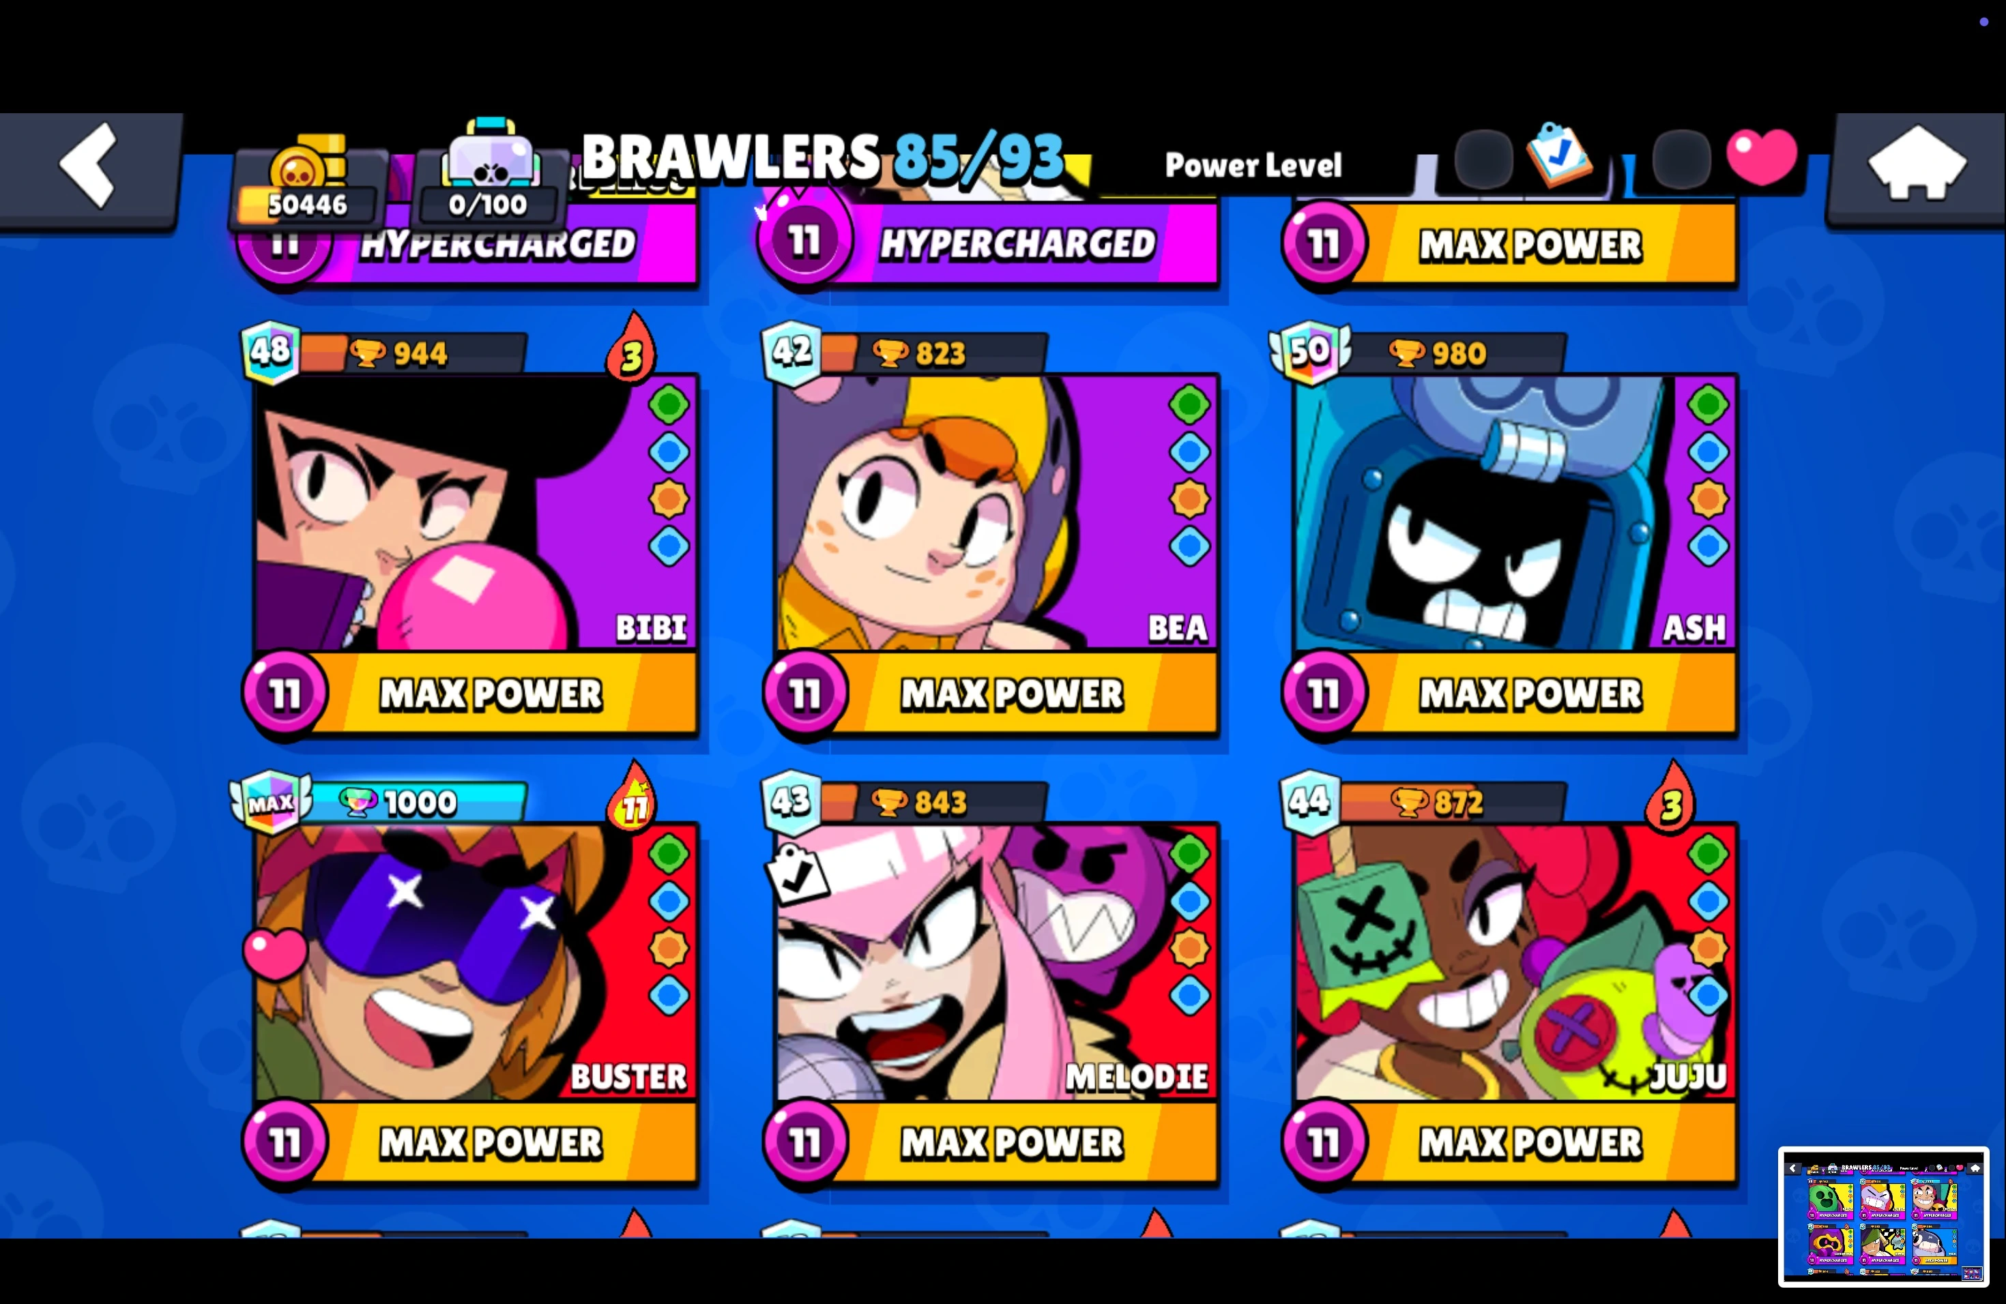Toggle the pink heart favorites filter
Image resolution: width=2006 pixels, height=1304 pixels.
[1762, 157]
